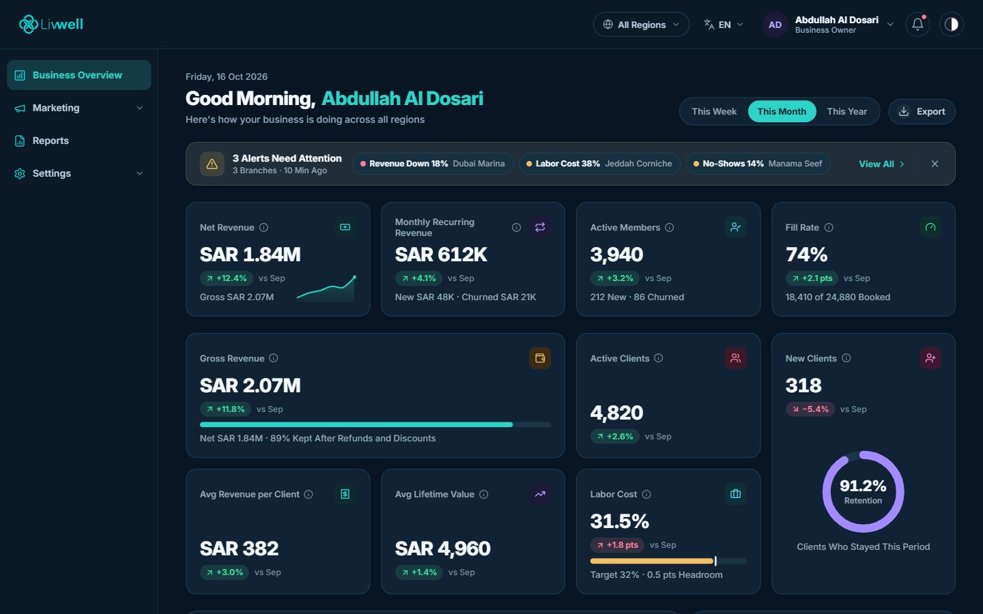
Task: Click the 91.2% Retention ring chart
Action: [863, 492]
